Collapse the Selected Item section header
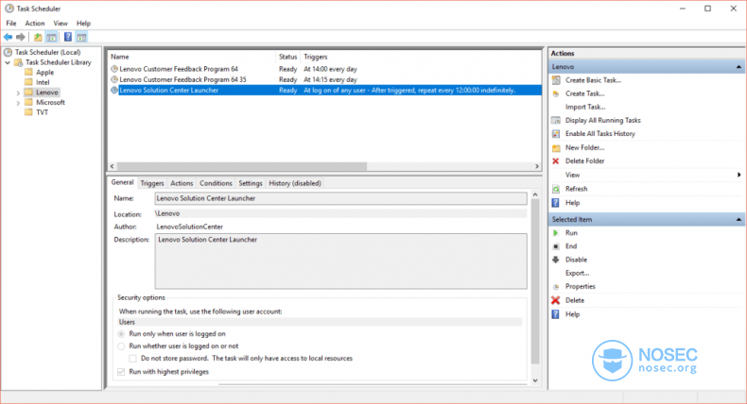747x404 pixels. 738,219
